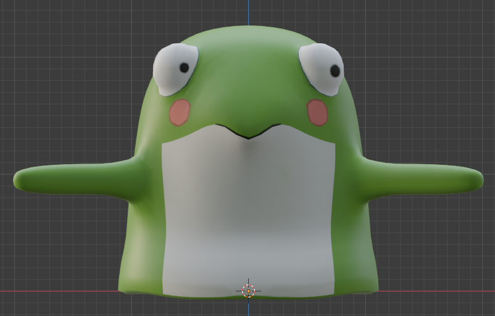
Task: Click the black pupil of the screen-left eye
Action: pos(185,67)
